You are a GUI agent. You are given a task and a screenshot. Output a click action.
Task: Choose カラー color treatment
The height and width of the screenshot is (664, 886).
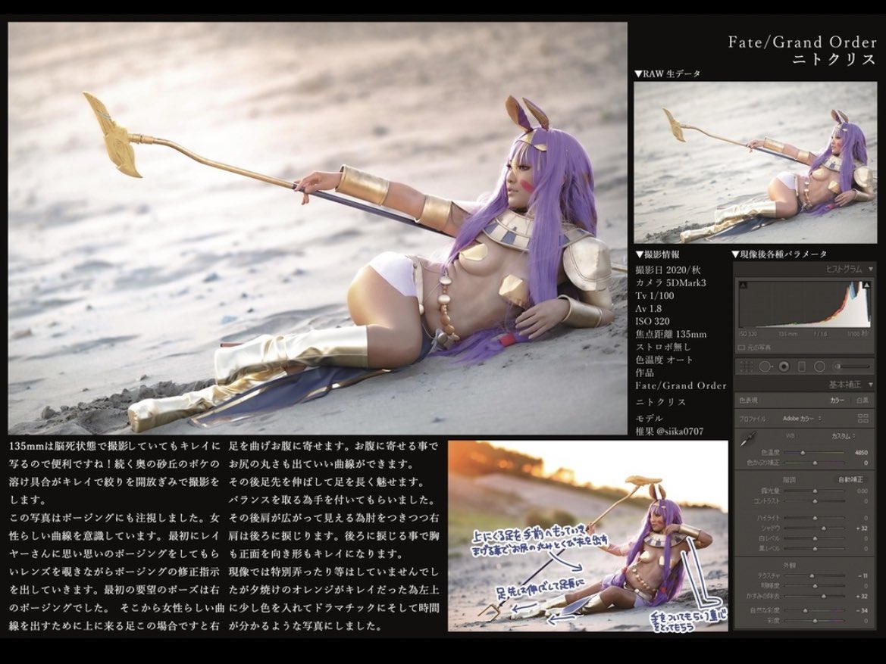[x=837, y=401]
